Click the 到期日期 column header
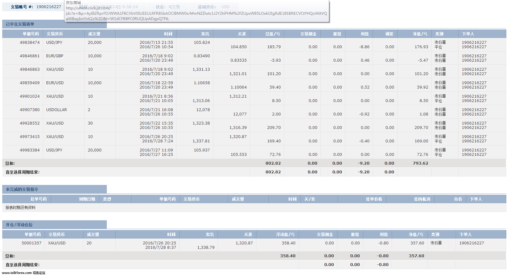 click(87, 199)
